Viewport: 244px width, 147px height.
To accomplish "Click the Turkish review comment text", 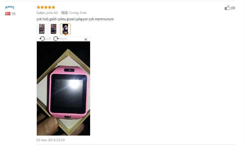I will pos(75,19).
